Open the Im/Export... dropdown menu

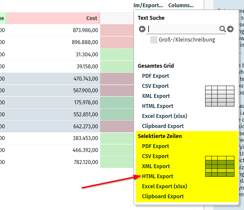tap(148, 5)
